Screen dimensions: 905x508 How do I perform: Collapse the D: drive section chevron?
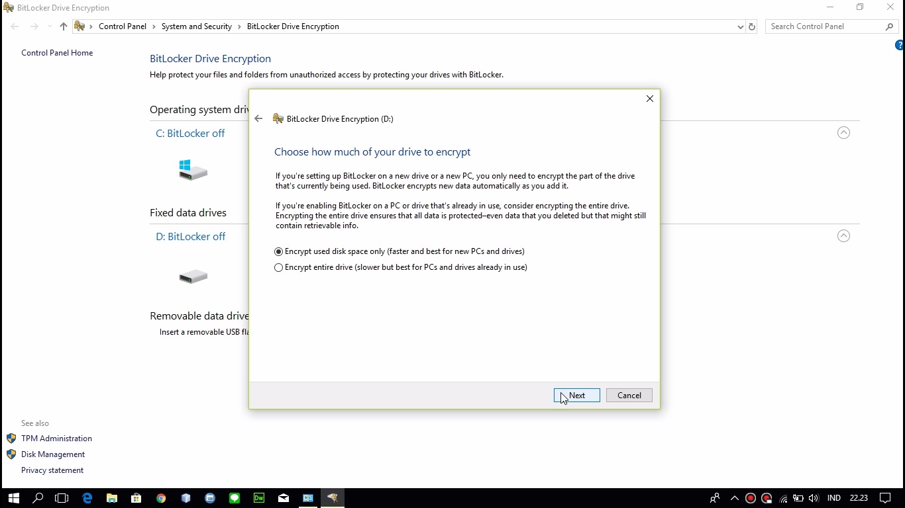point(843,236)
